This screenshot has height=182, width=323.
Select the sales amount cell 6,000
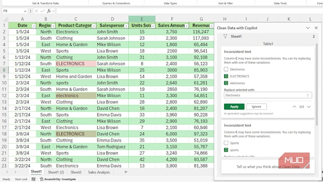(172, 134)
